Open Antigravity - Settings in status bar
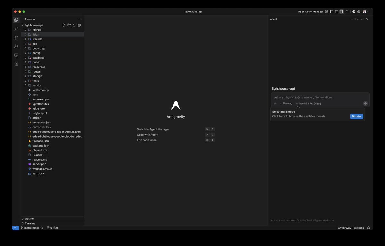Image resolution: width=385 pixels, height=246 pixels. pyautogui.click(x=351, y=228)
